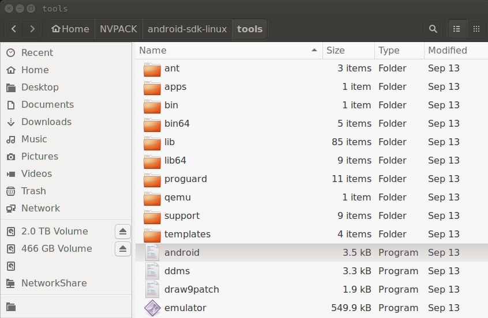Click the '11 items' size cell

pyautogui.click(x=352, y=179)
